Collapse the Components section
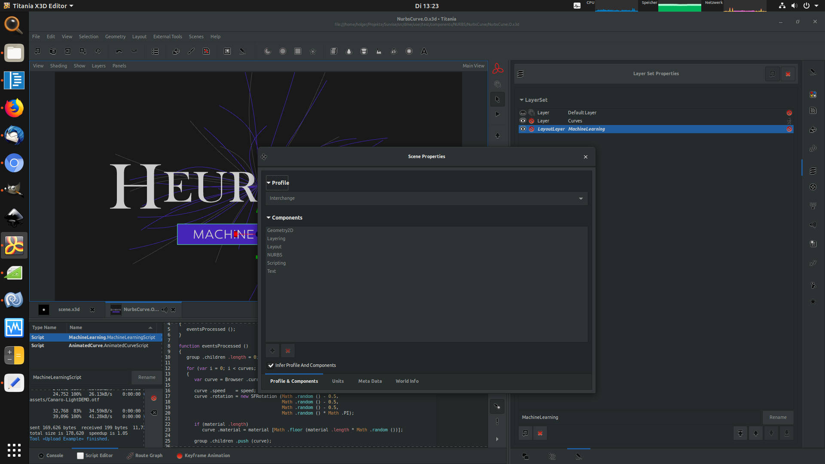 tap(269, 218)
